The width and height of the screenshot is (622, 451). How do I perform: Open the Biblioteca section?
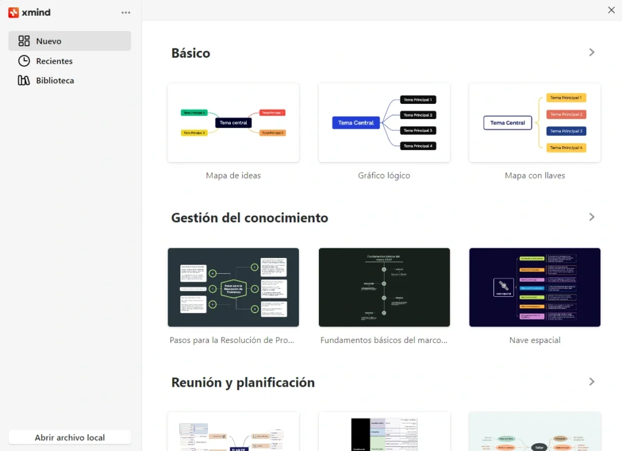pyautogui.click(x=69, y=81)
